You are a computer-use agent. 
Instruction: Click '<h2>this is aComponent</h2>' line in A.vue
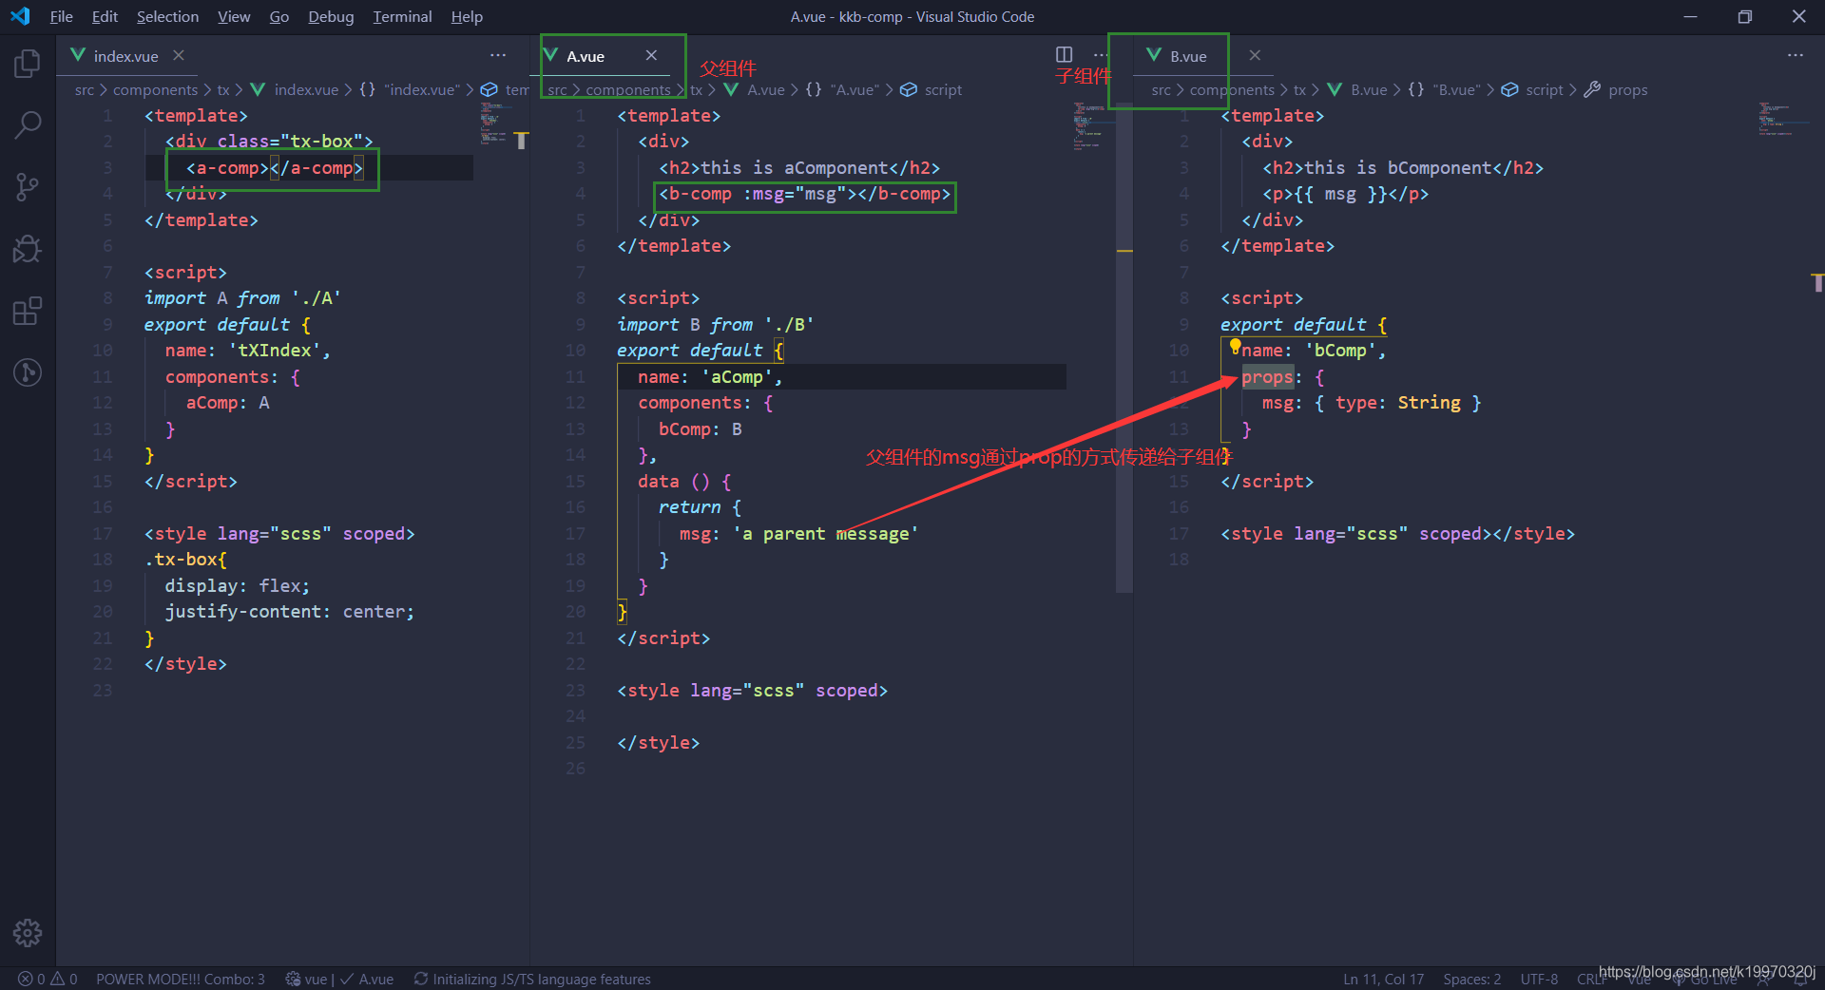tap(799, 168)
